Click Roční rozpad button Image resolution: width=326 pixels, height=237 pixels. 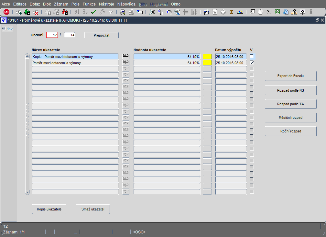point(290,131)
